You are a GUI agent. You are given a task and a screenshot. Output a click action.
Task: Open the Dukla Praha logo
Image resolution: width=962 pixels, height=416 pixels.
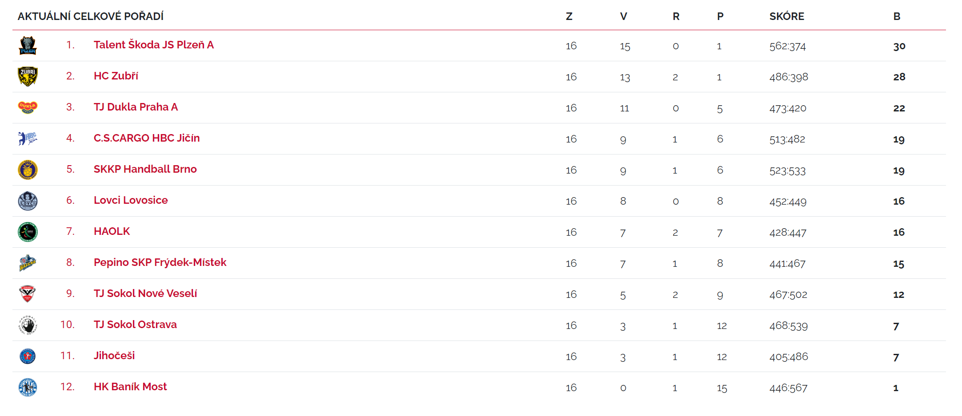coord(28,107)
